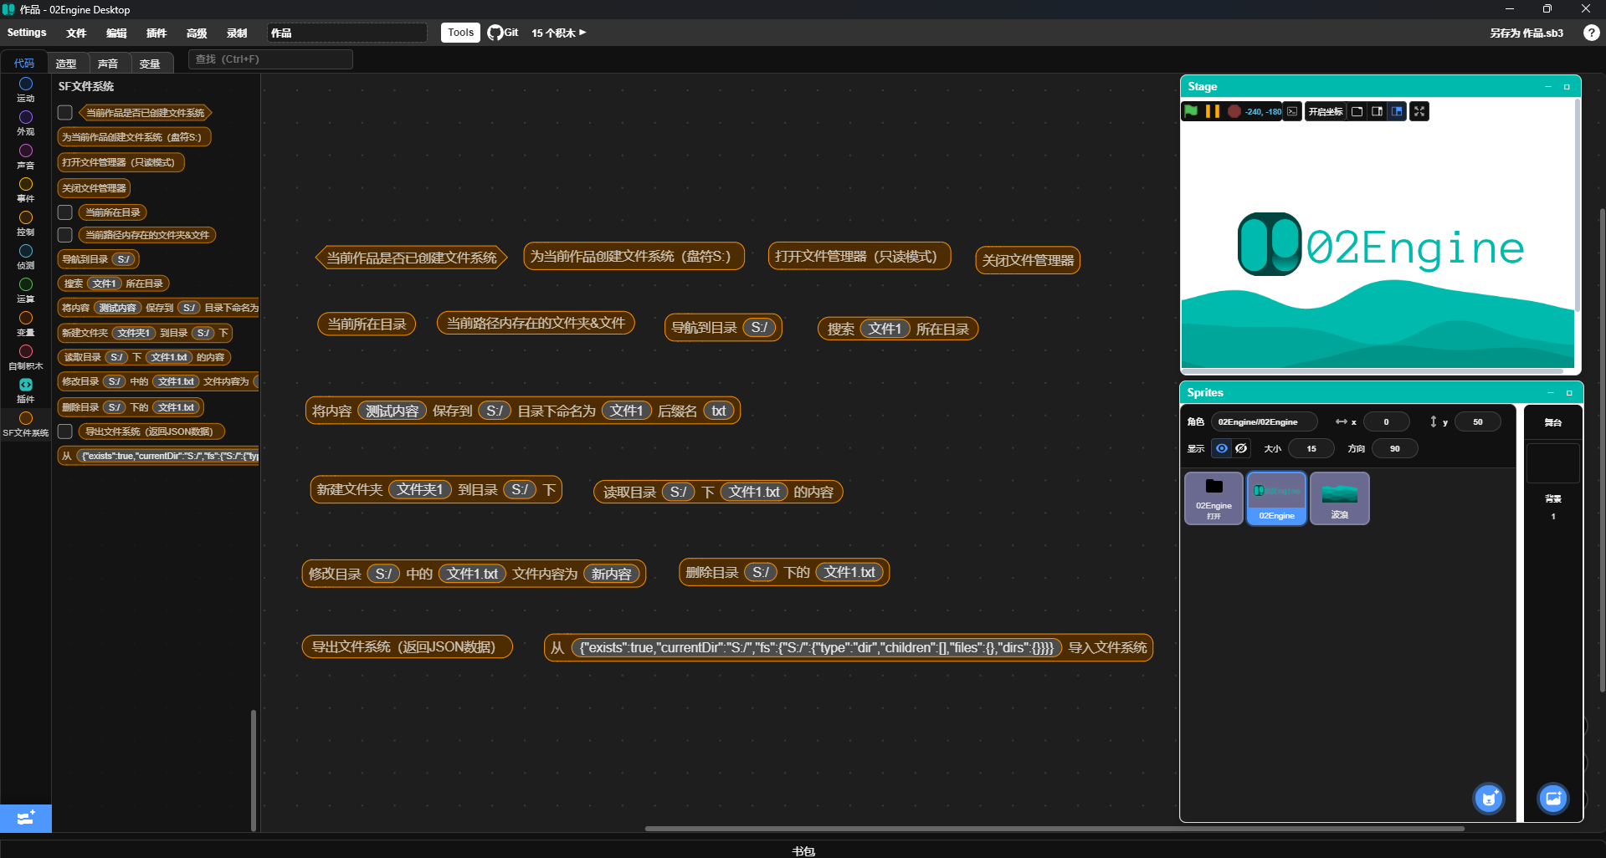
Task: Enter fullscreen stage mode
Action: (x=1419, y=111)
